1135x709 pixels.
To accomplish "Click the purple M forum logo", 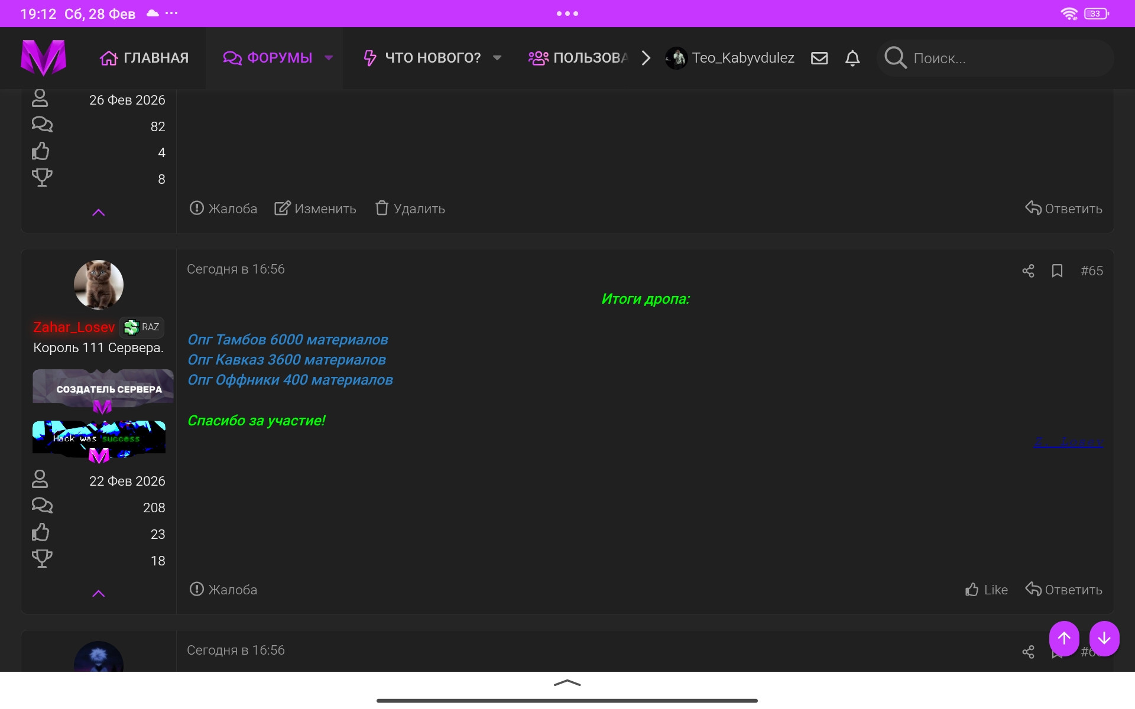I will pyautogui.click(x=43, y=58).
